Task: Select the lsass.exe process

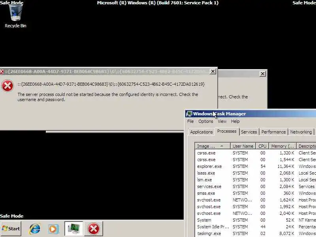Action: 256,173
